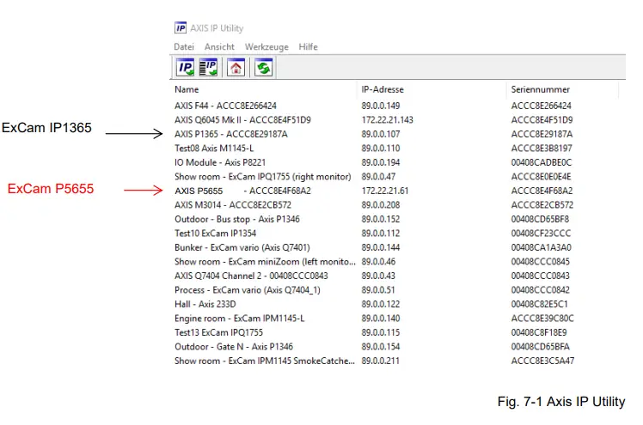This screenshot has width=643, height=425.
Task: Click IP address 89.0.0.208
Action: point(381,204)
